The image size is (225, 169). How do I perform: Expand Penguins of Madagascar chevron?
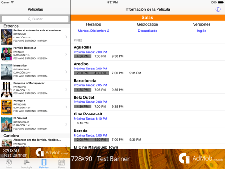click(x=66, y=89)
